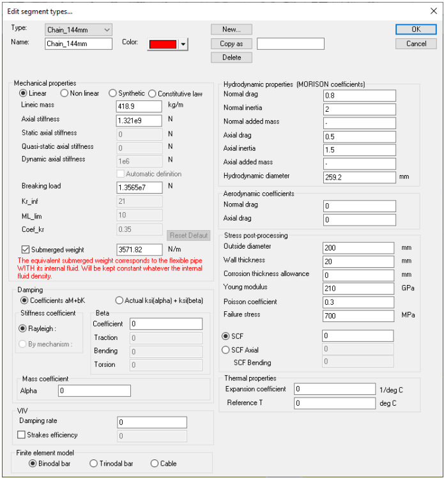Confirm changes with the OK button
The width and height of the screenshot is (444, 478).
[415, 29]
